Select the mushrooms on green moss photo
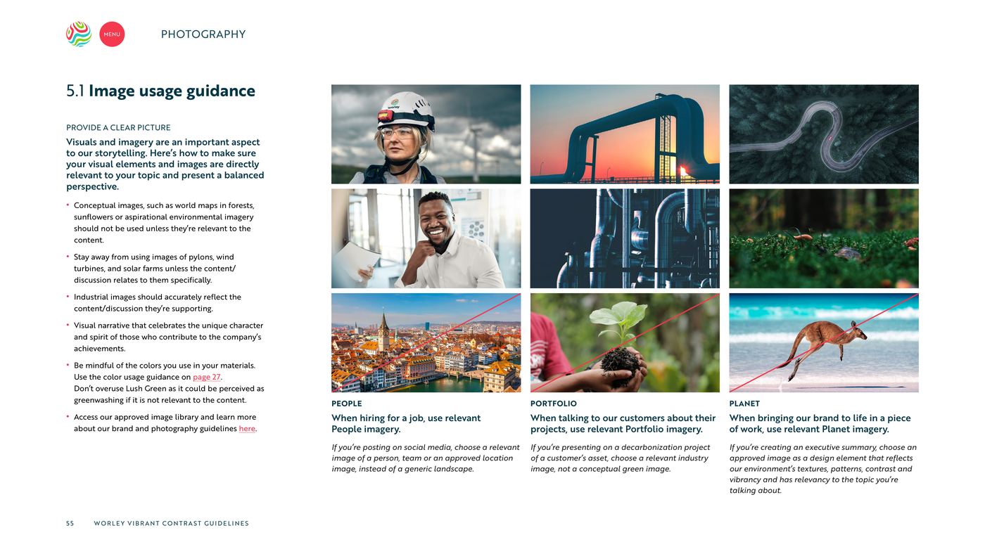This screenshot has width=985, height=554. [x=824, y=238]
